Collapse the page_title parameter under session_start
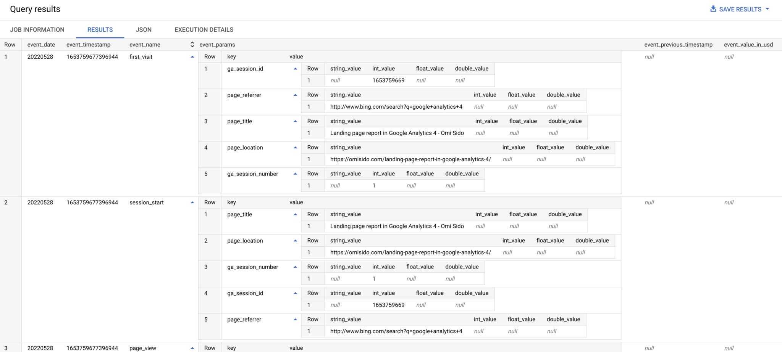This screenshot has width=782, height=352. pyautogui.click(x=295, y=214)
